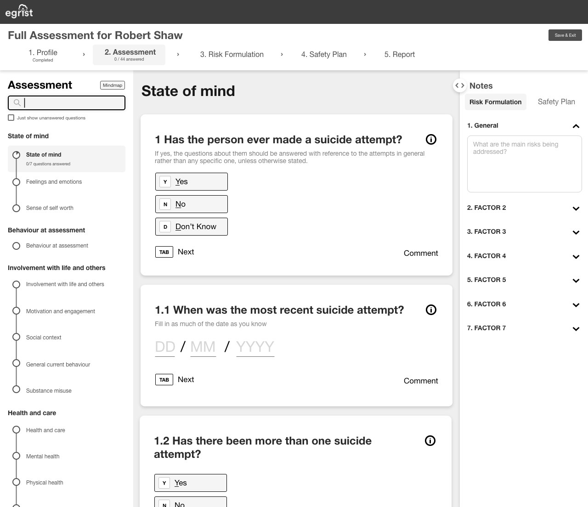Click info icon for suicide attempt question 1
This screenshot has height=507, width=588.
pyautogui.click(x=431, y=140)
